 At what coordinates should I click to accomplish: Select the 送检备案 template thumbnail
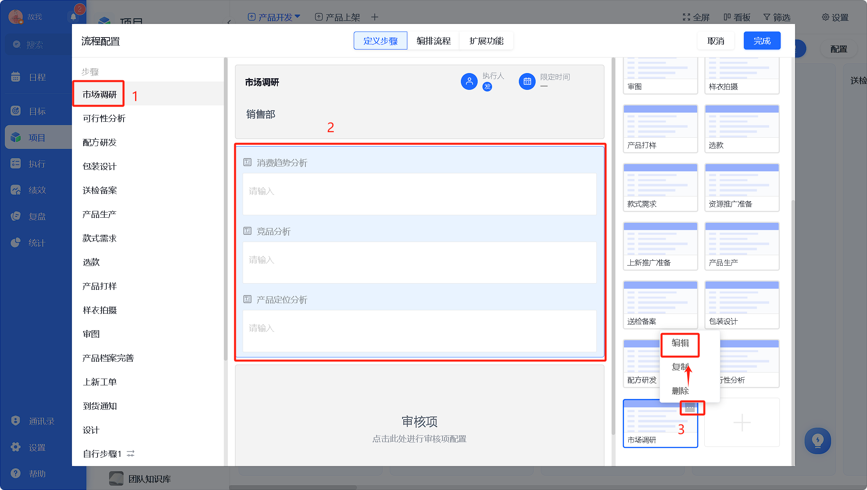[x=660, y=305]
